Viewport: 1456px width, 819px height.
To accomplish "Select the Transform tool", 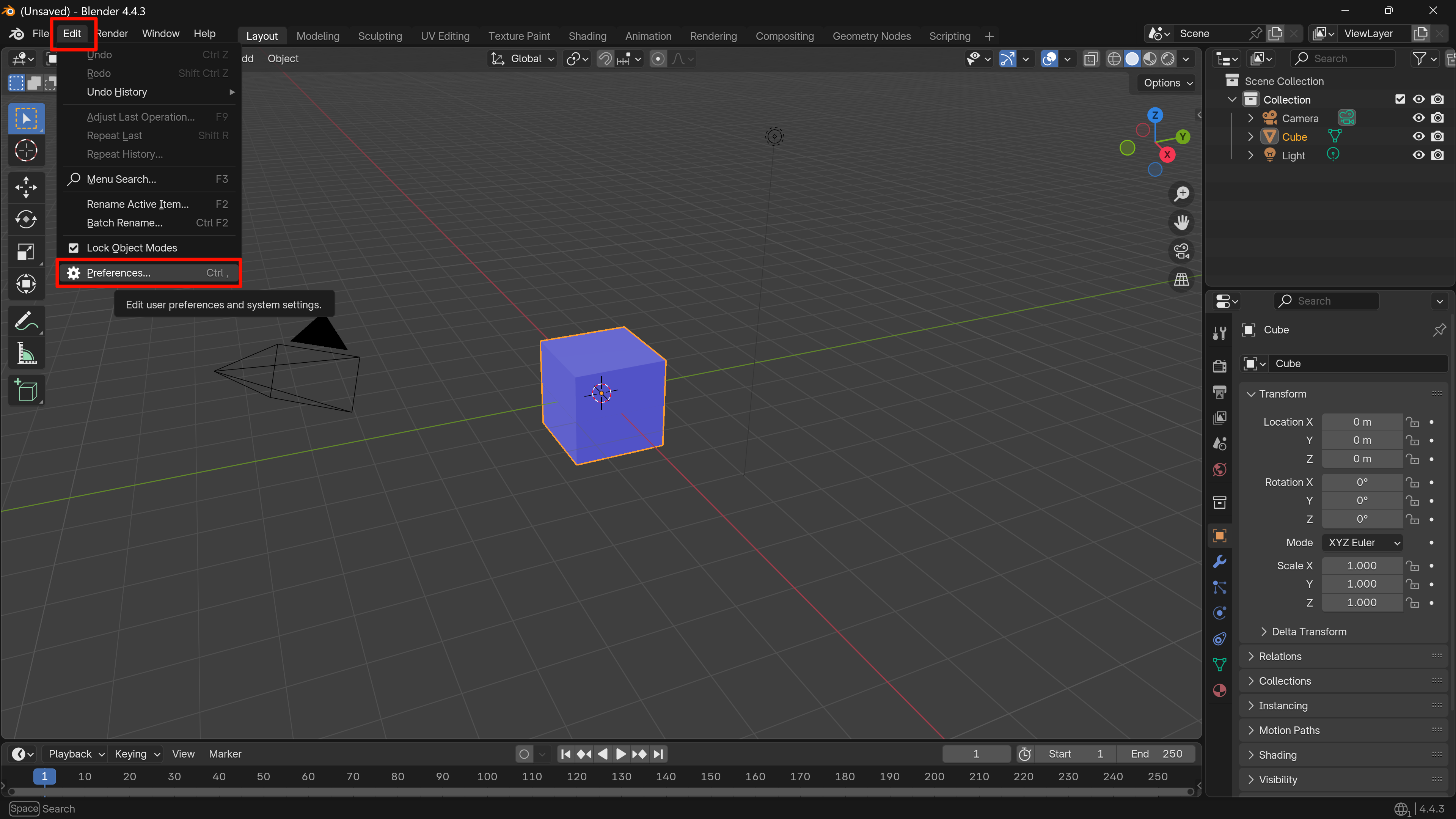I will pyautogui.click(x=26, y=284).
